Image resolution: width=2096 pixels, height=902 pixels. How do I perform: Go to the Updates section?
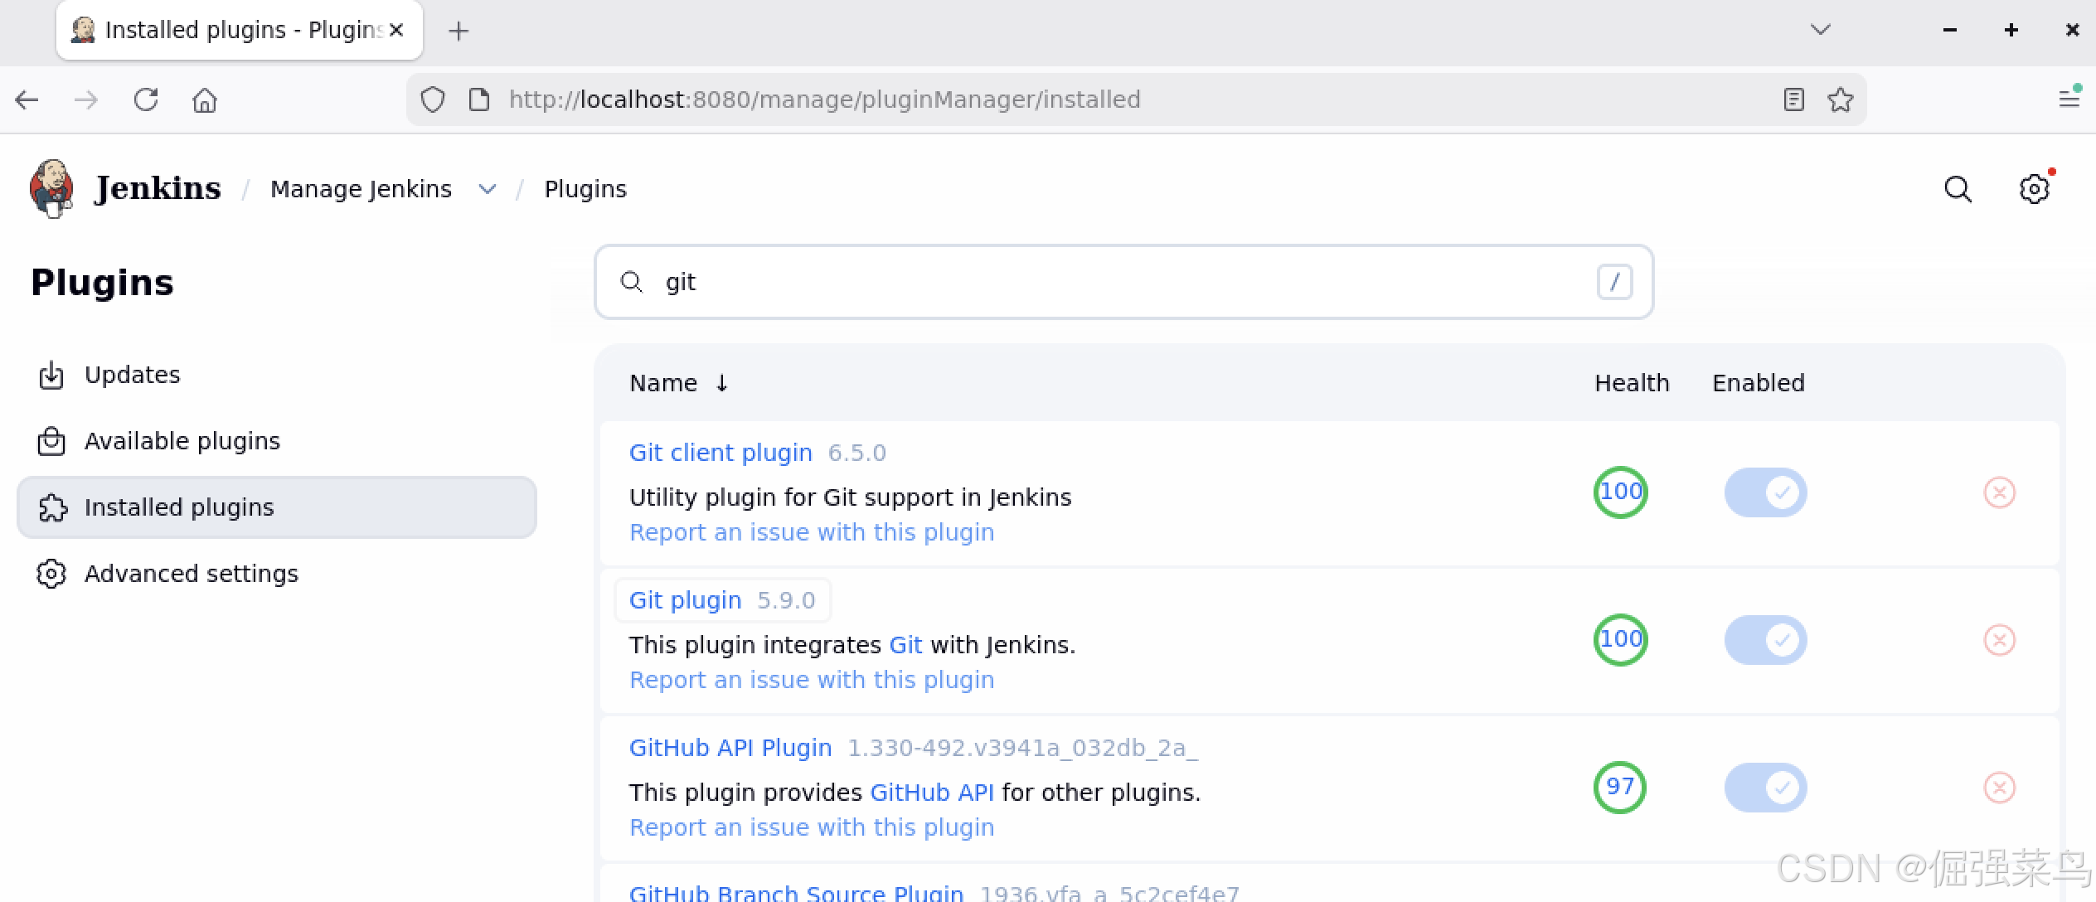132,375
